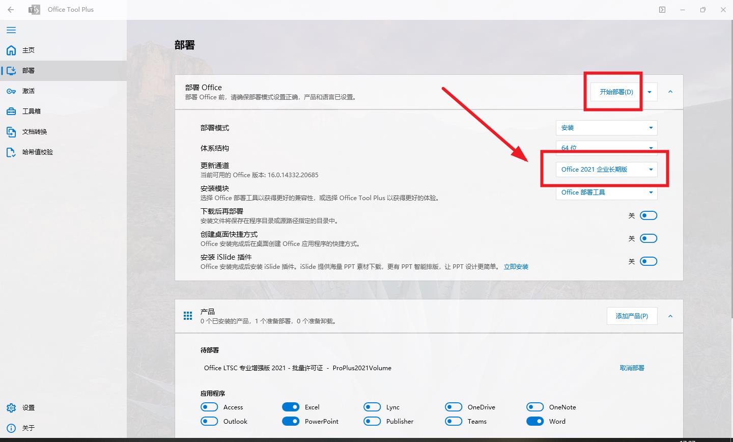The width and height of the screenshot is (733, 442).
Task: Turn off the Excel toggle switch
Action: pos(291,407)
